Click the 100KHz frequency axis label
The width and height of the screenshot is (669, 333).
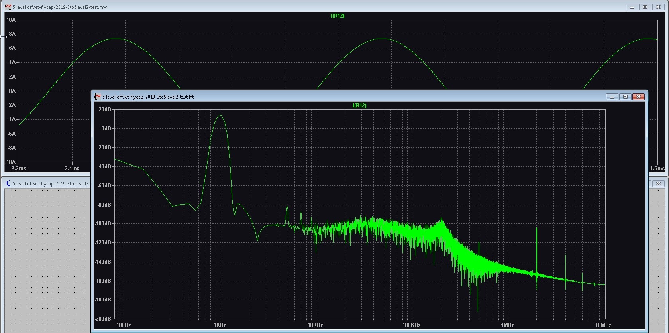point(412,325)
